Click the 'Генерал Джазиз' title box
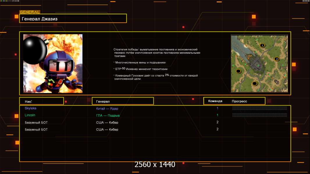The image size is (310, 174). (x=73, y=18)
